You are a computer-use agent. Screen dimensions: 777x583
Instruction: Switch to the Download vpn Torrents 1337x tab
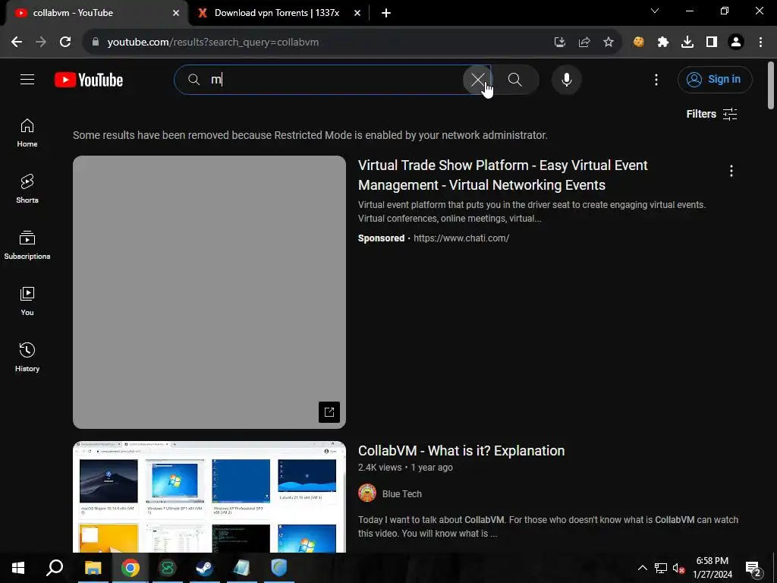click(278, 13)
